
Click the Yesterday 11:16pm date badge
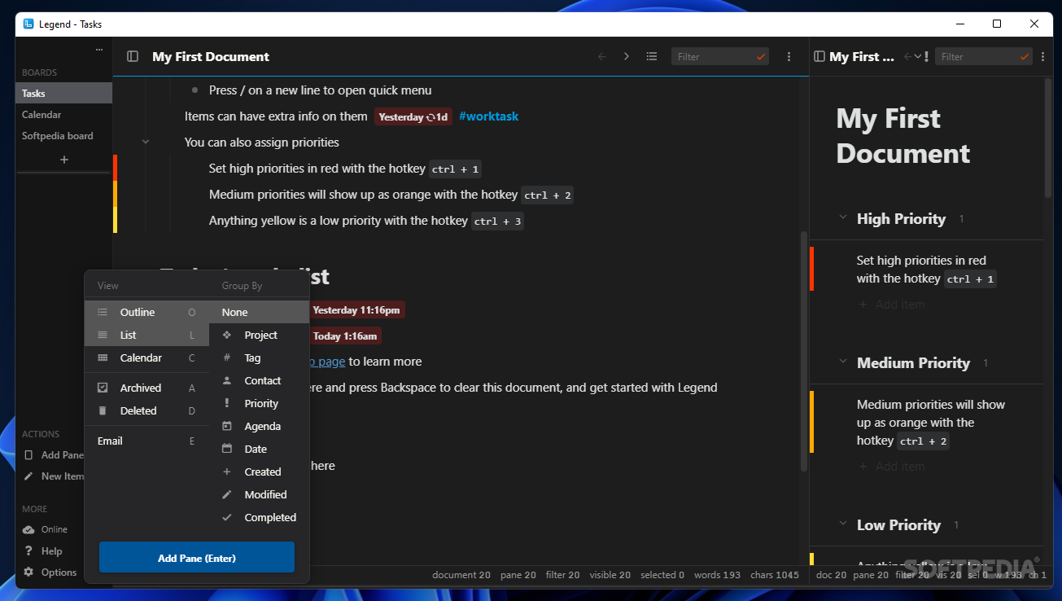pos(356,309)
